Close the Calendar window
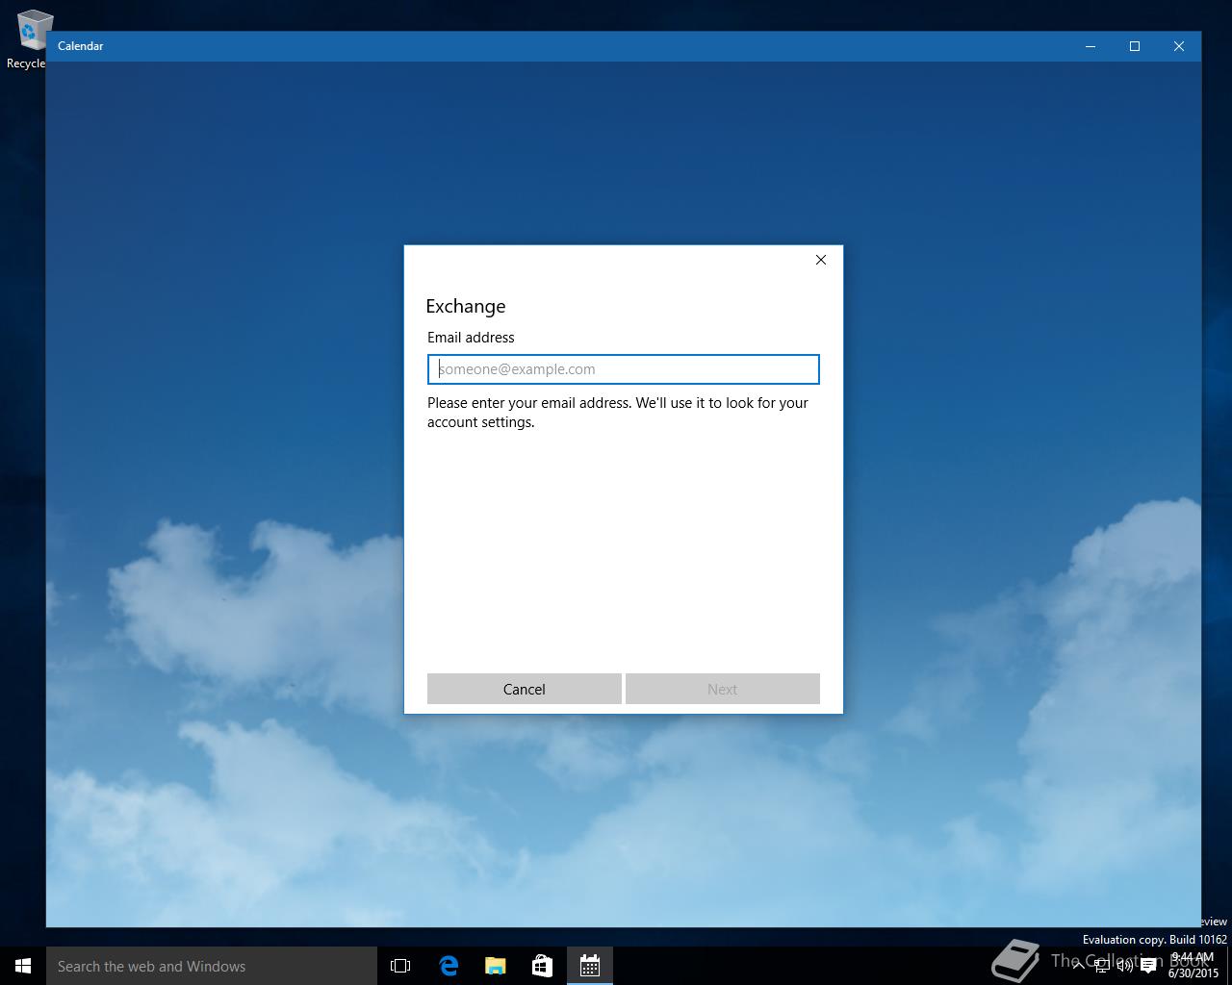Screen dimensions: 1232x985 tap(1179, 46)
